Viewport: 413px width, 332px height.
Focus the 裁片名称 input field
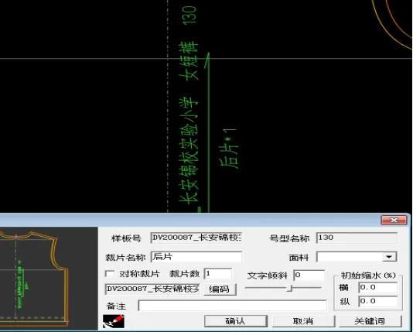pos(196,257)
